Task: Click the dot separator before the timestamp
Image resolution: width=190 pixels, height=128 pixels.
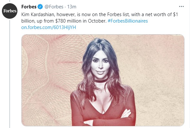Action: tap(65, 7)
